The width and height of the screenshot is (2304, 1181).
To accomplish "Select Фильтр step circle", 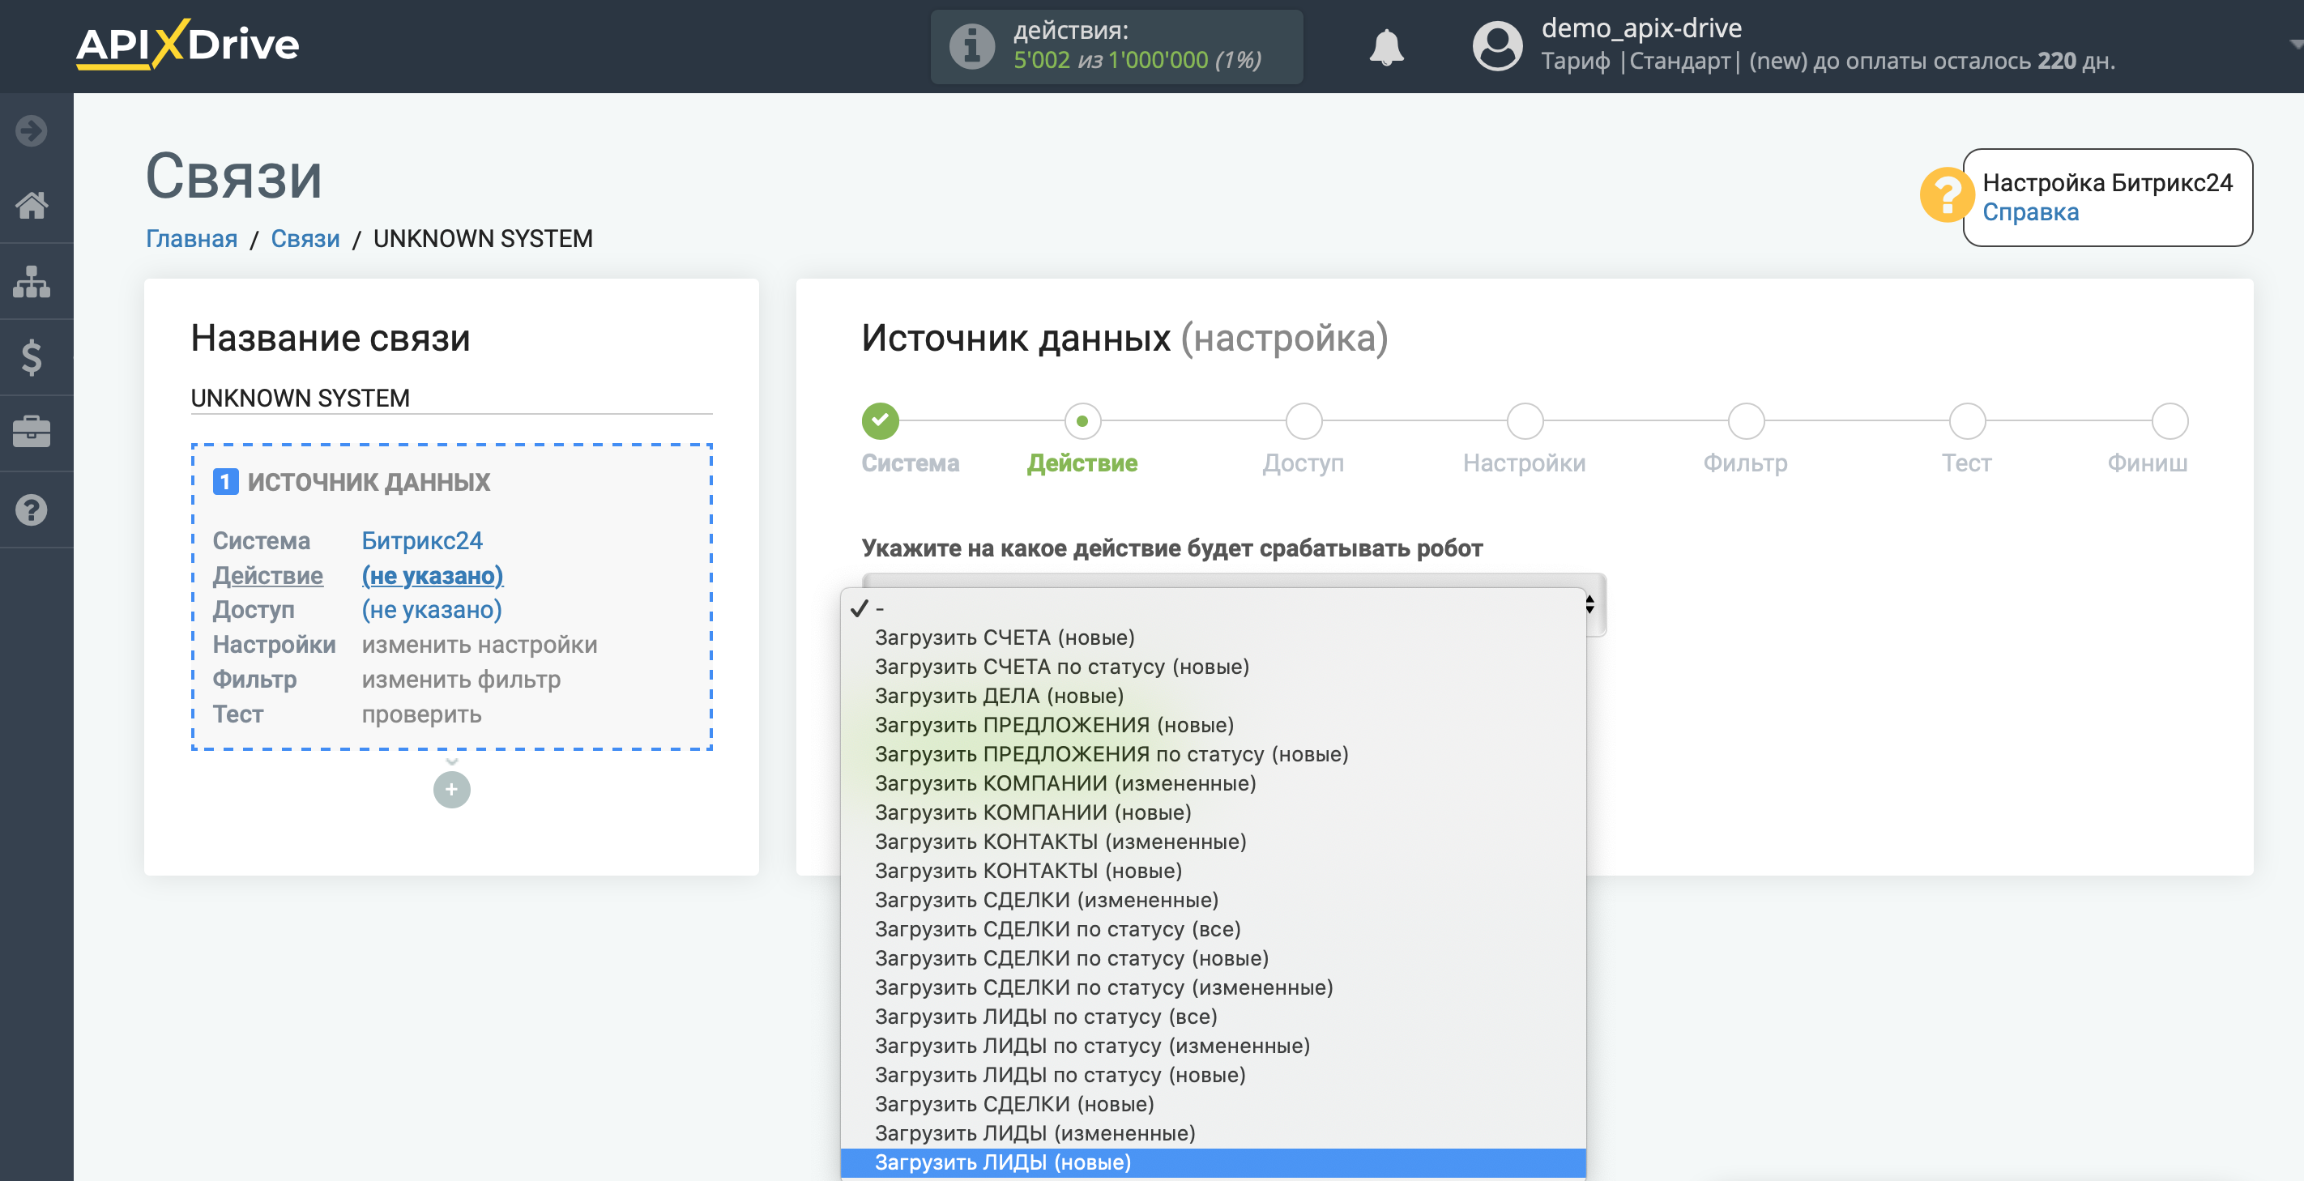I will 1745,421.
